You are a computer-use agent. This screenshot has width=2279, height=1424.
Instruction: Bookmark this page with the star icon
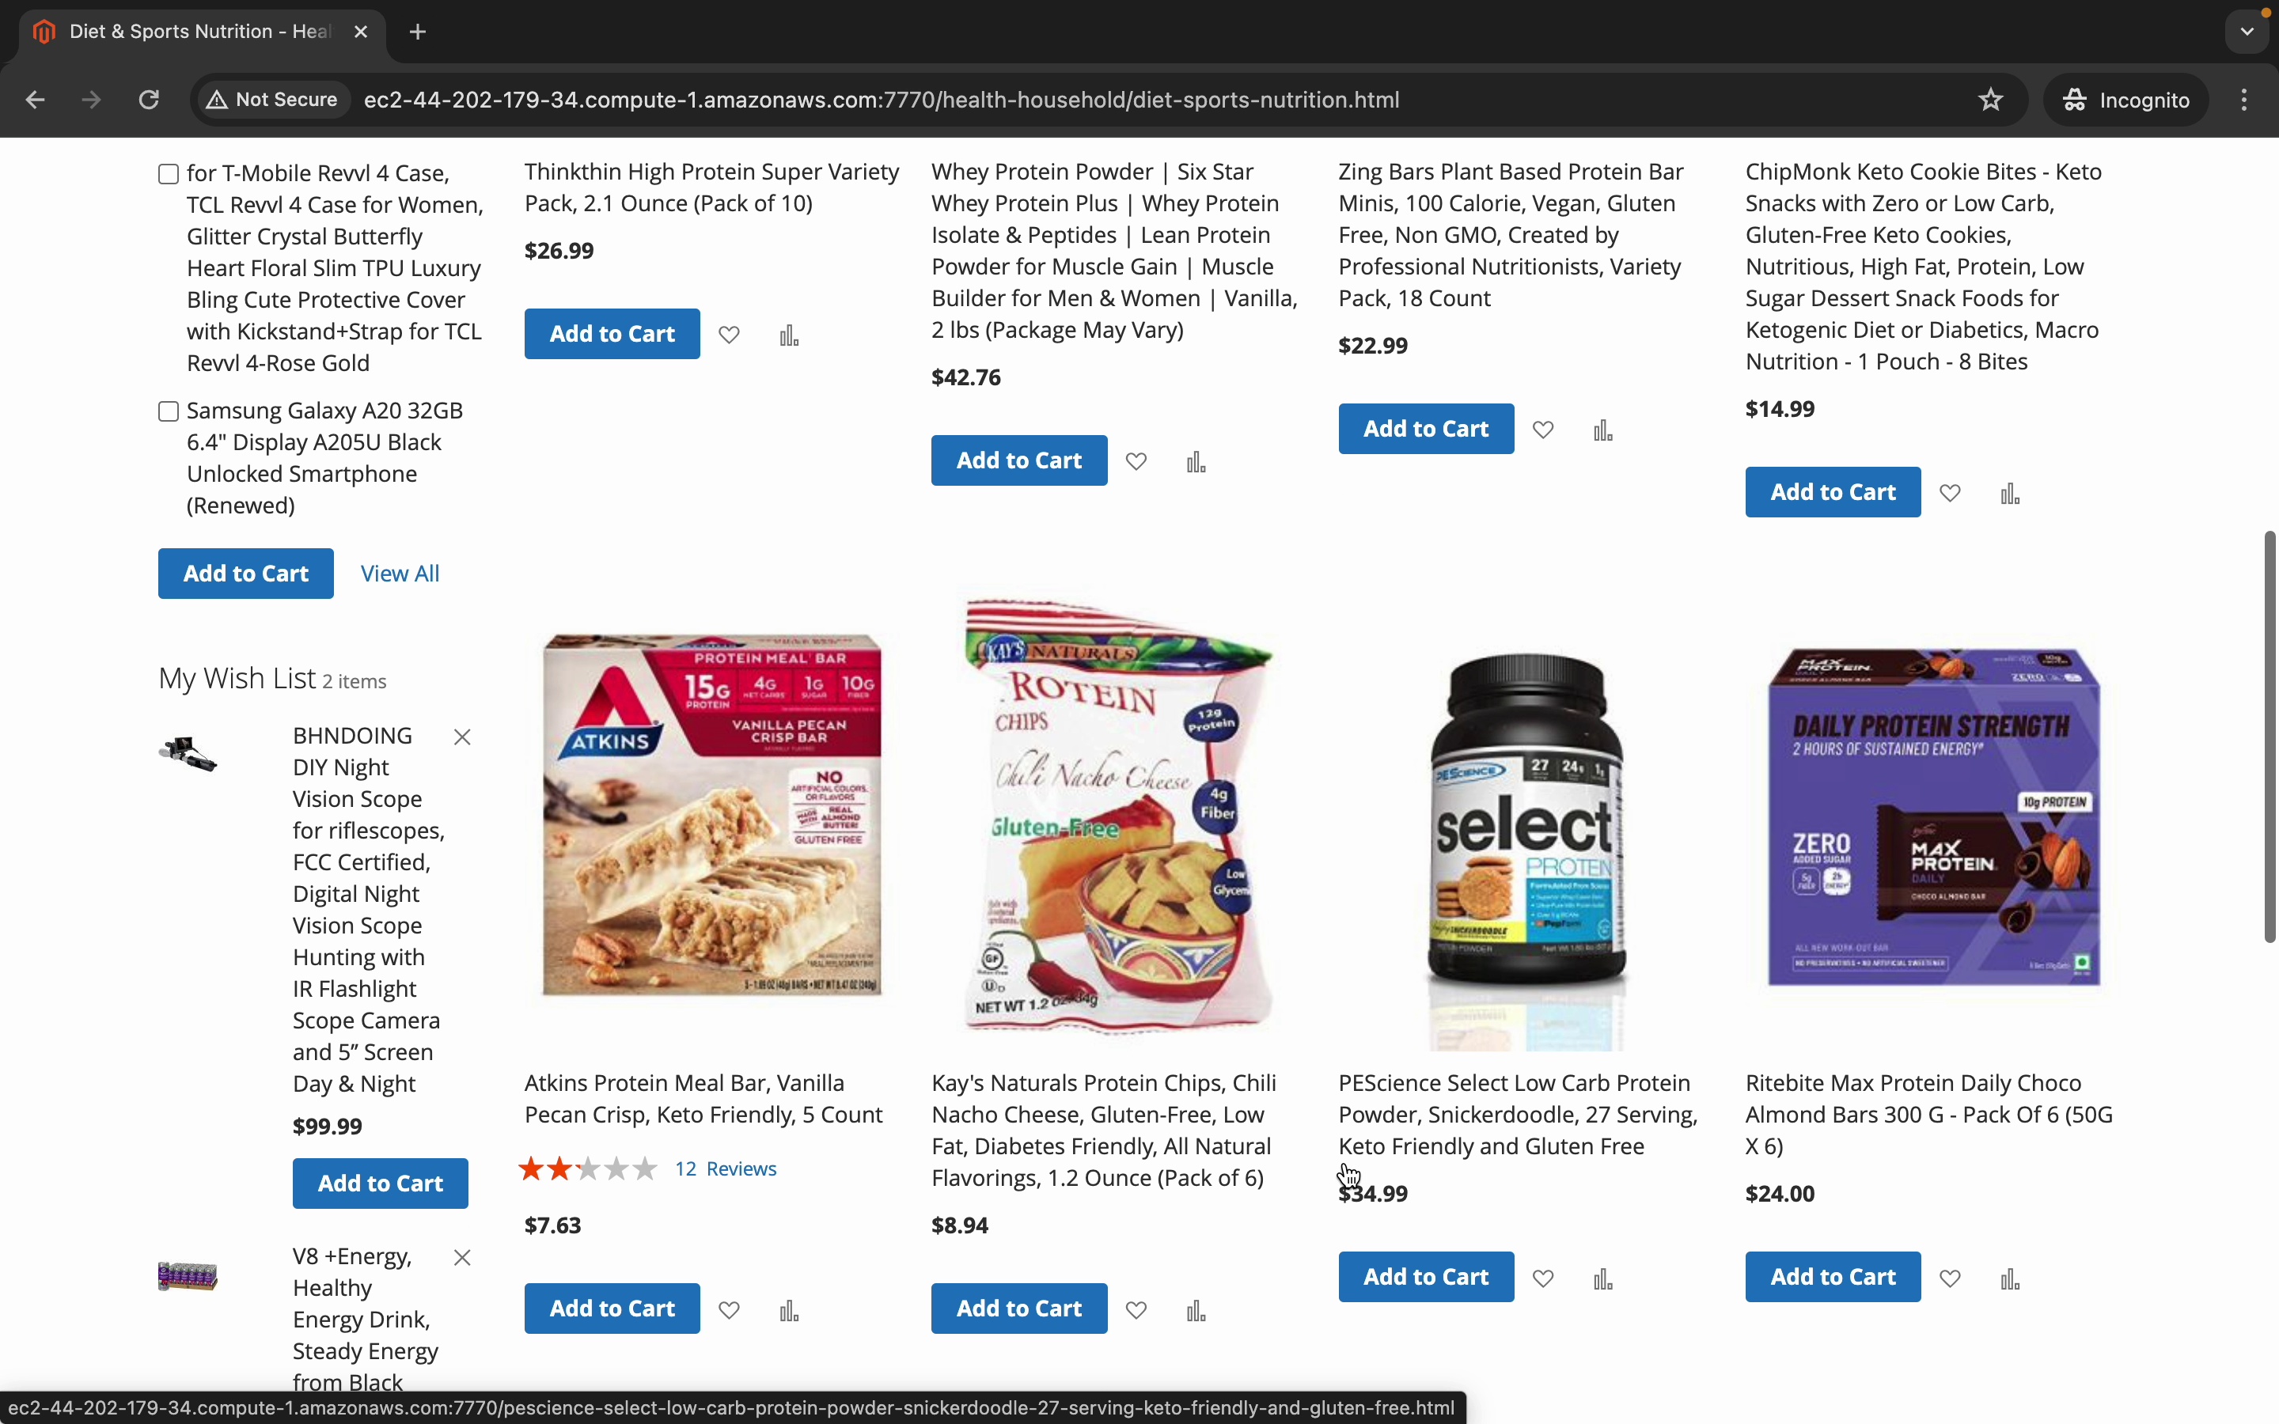coord(1990,100)
